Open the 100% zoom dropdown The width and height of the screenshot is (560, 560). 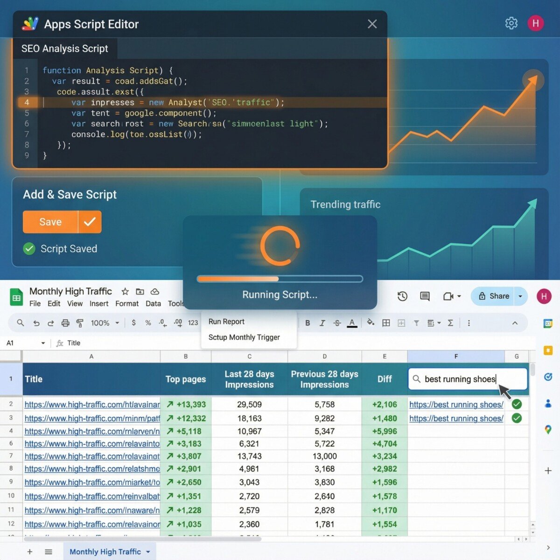coord(105,323)
